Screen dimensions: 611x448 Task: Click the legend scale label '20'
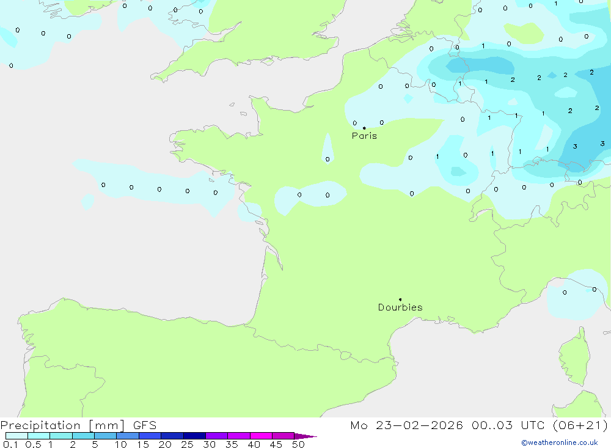[165, 444]
